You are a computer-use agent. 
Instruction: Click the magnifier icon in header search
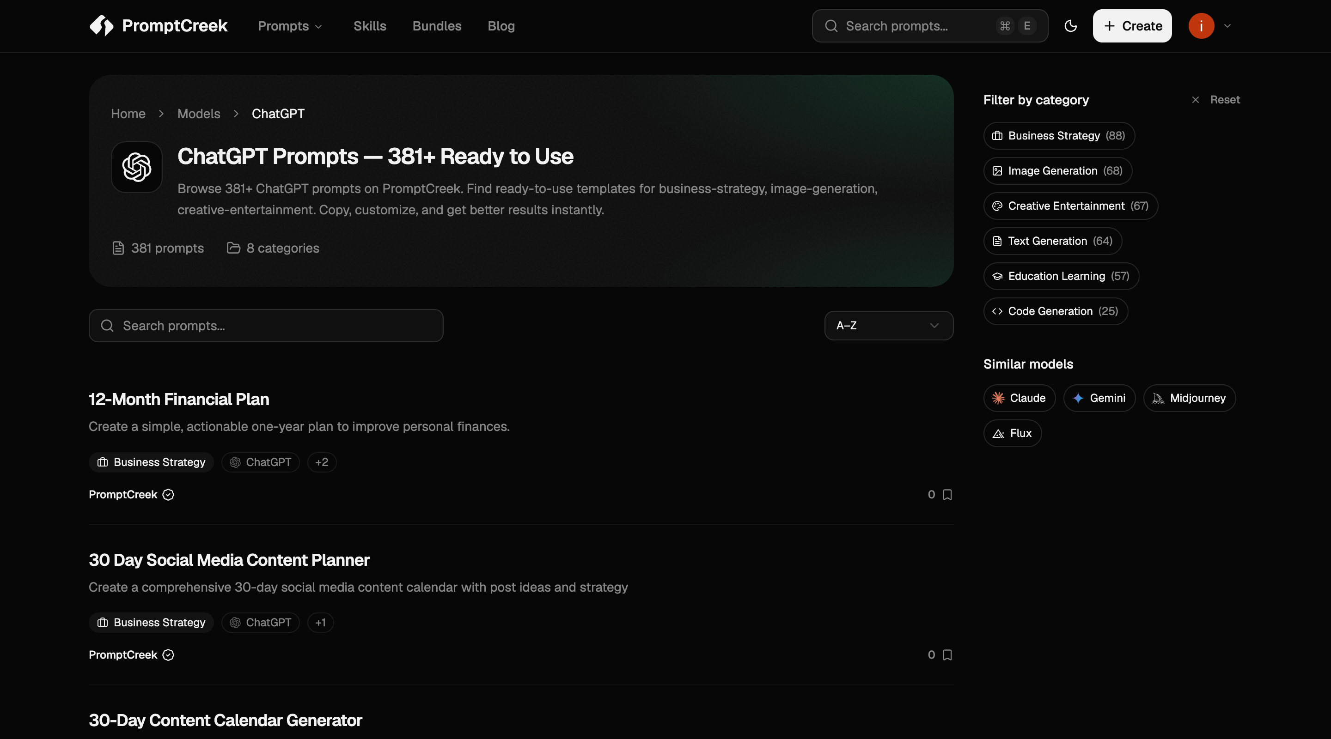coord(831,26)
